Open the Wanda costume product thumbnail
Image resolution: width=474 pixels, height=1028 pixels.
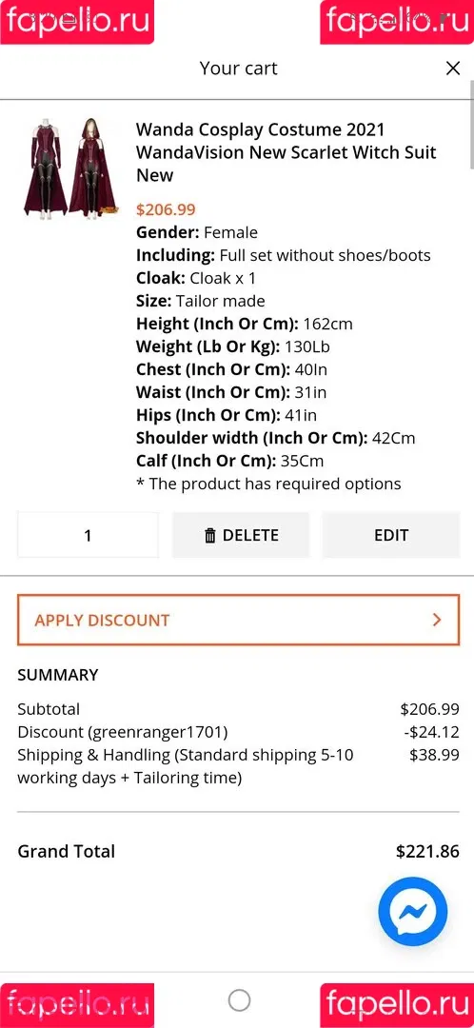70,168
